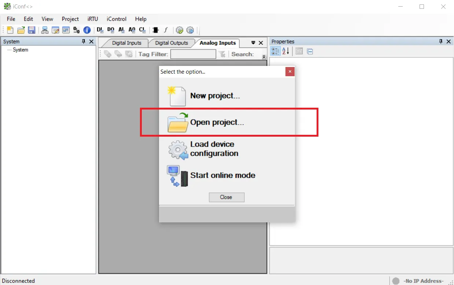Click the open folder toolbar icon
Screen dimensions: 454x285
[x=21, y=30]
